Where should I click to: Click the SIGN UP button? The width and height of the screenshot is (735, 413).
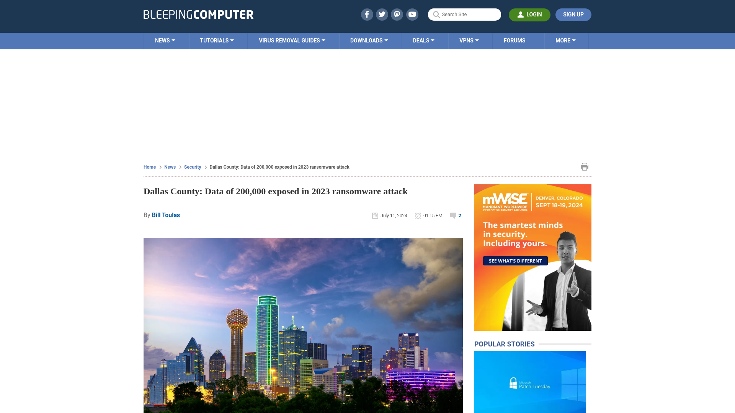(x=573, y=14)
